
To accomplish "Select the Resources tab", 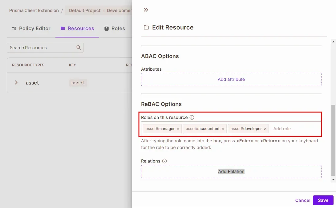I will click(77, 28).
